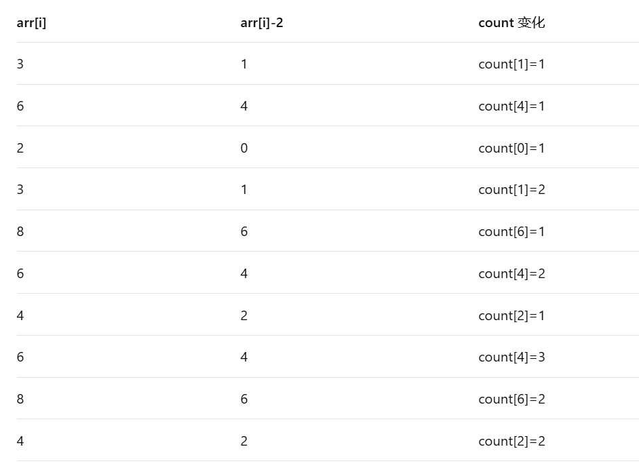639x468 pixels.
Task: Click the count[2]=2 cell
Action: coord(511,441)
